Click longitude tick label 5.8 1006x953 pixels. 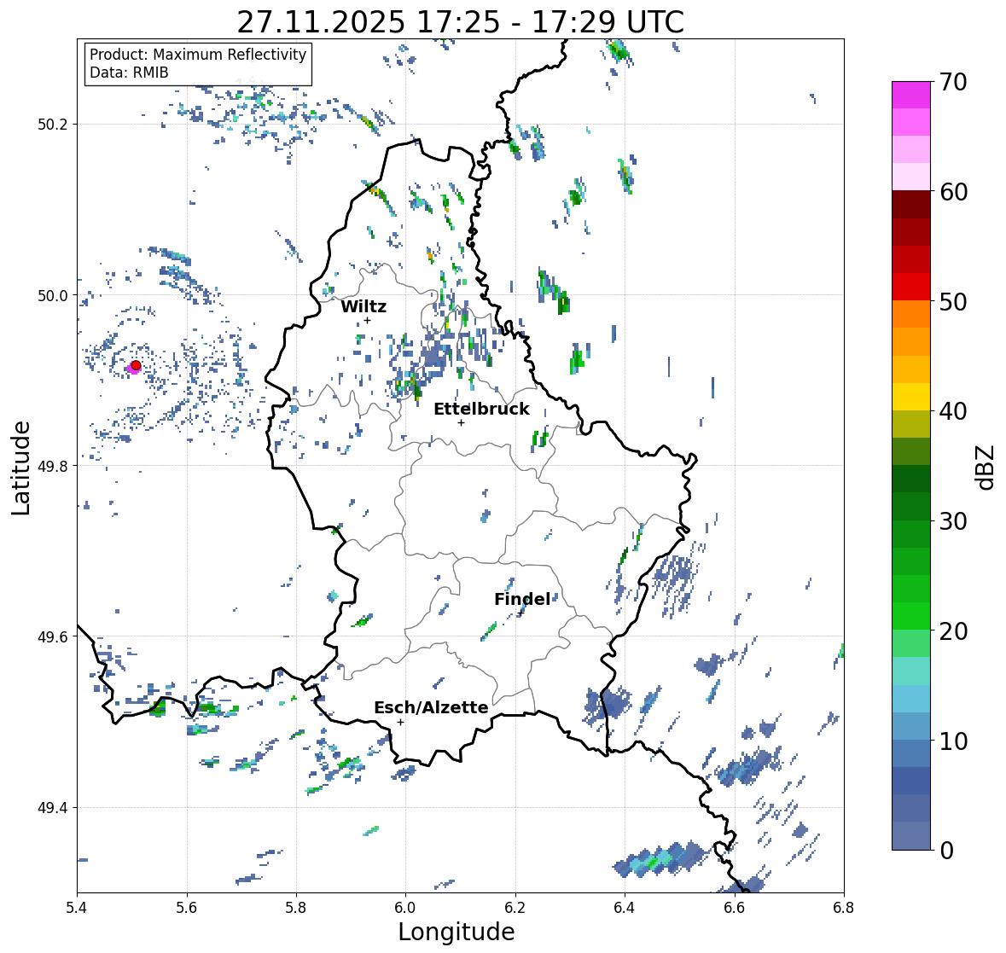pyautogui.click(x=296, y=908)
